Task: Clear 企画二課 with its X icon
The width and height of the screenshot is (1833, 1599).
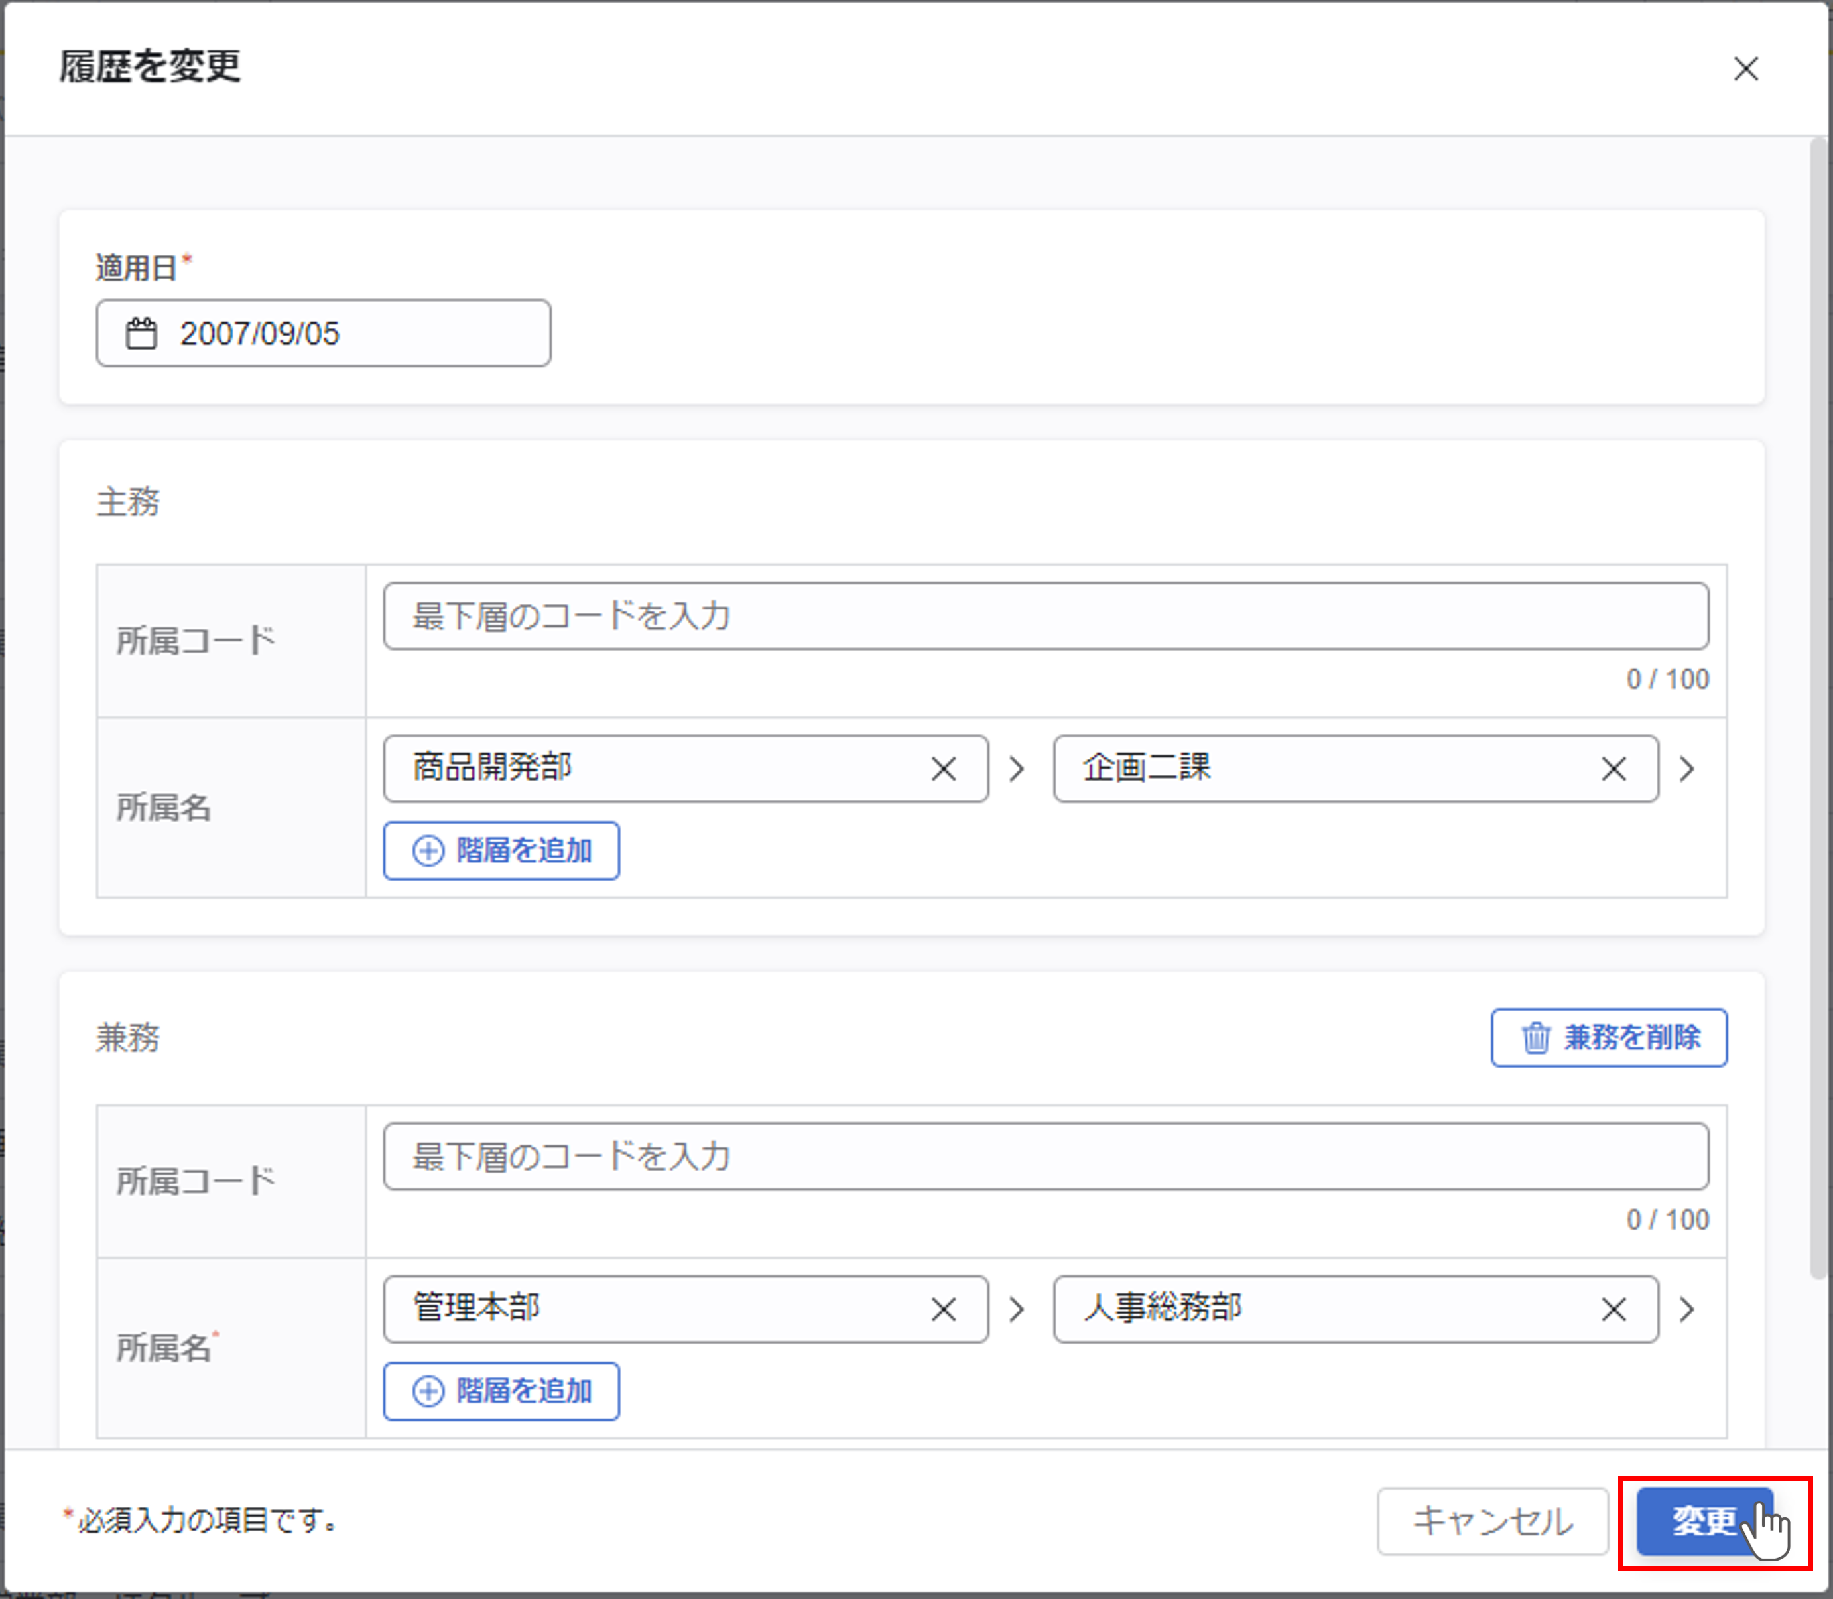Action: click(1613, 768)
